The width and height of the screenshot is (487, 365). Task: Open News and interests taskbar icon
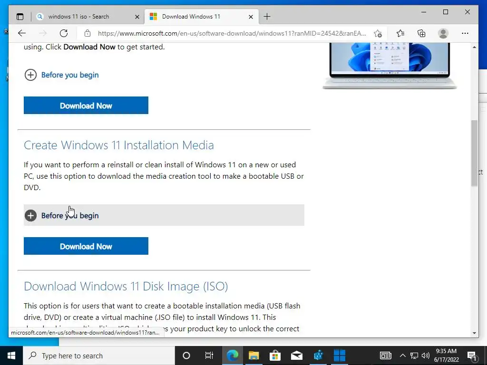tap(385, 355)
